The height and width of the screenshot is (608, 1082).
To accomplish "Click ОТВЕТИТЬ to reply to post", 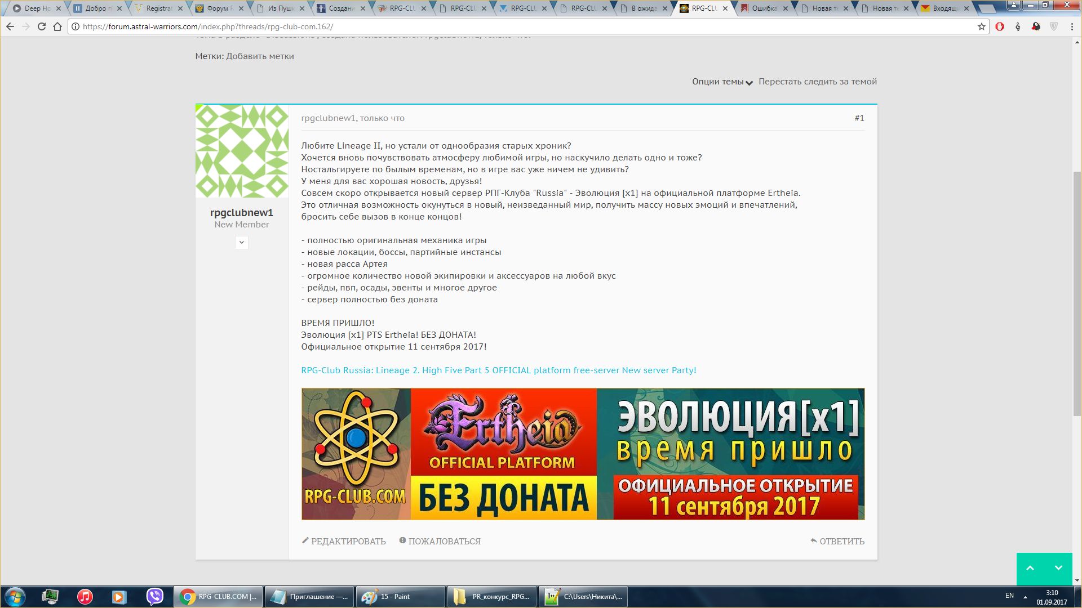I will click(837, 541).
